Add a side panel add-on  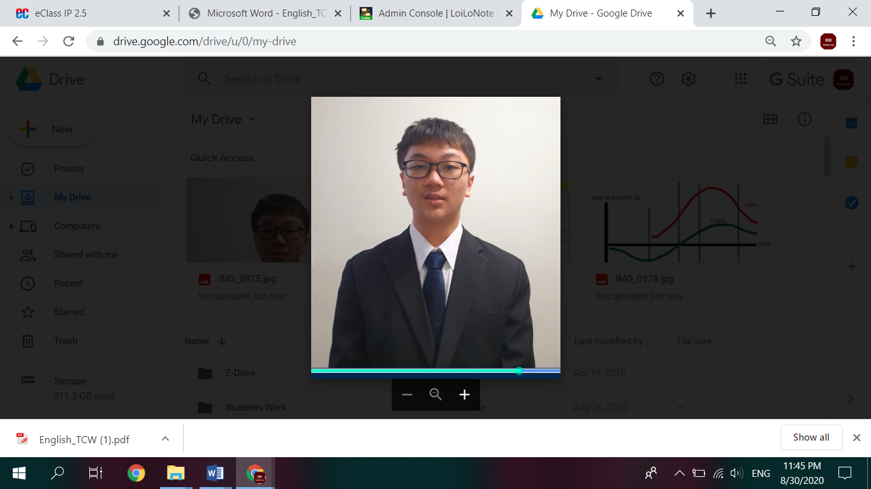pyautogui.click(x=851, y=267)
